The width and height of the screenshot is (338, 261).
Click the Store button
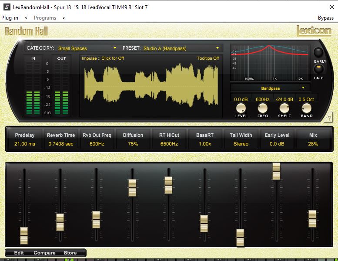[70, 253]
